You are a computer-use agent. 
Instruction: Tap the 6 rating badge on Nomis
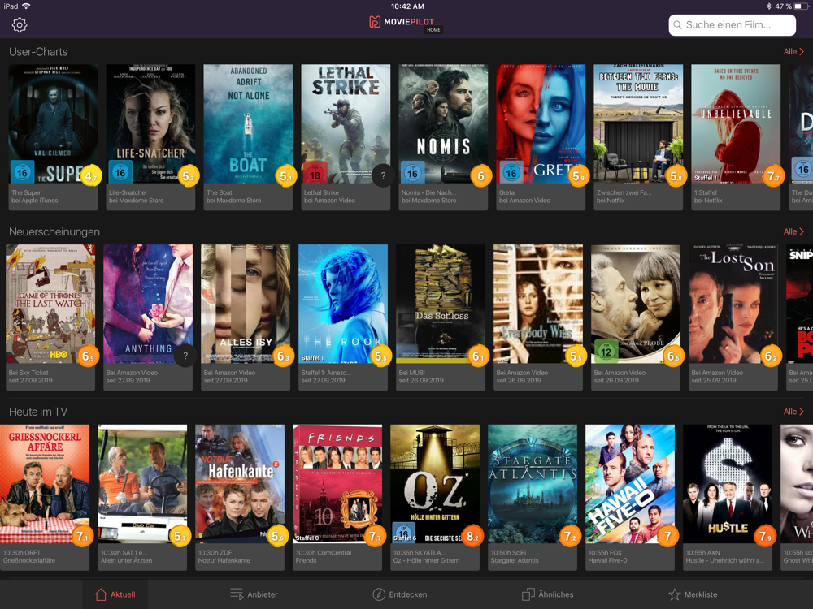coord(480,176)
